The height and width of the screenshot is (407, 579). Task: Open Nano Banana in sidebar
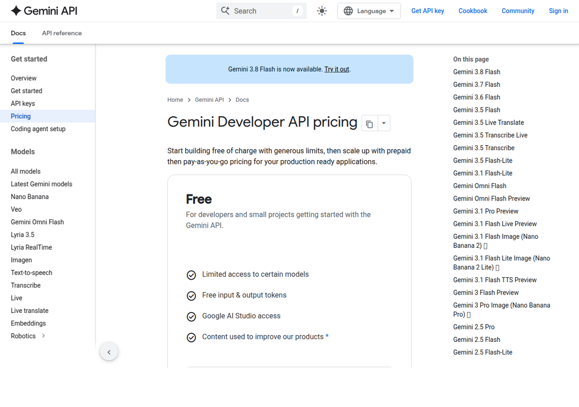click(x=30, y=196)
